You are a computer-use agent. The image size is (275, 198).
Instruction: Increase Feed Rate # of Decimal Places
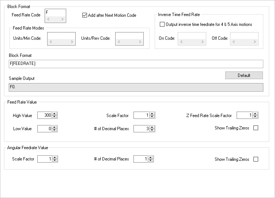pyautogui.click(x=152, y=127)
